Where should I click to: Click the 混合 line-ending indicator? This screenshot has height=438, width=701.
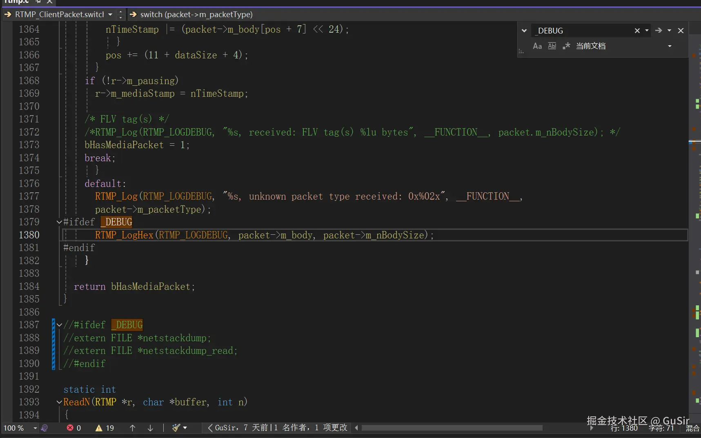(x=692, y=429)
